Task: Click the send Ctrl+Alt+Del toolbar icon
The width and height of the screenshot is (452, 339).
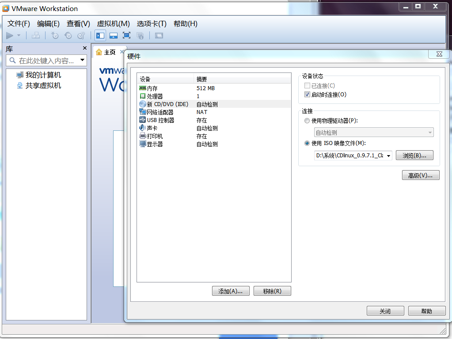Action: (x=36, y=35)
